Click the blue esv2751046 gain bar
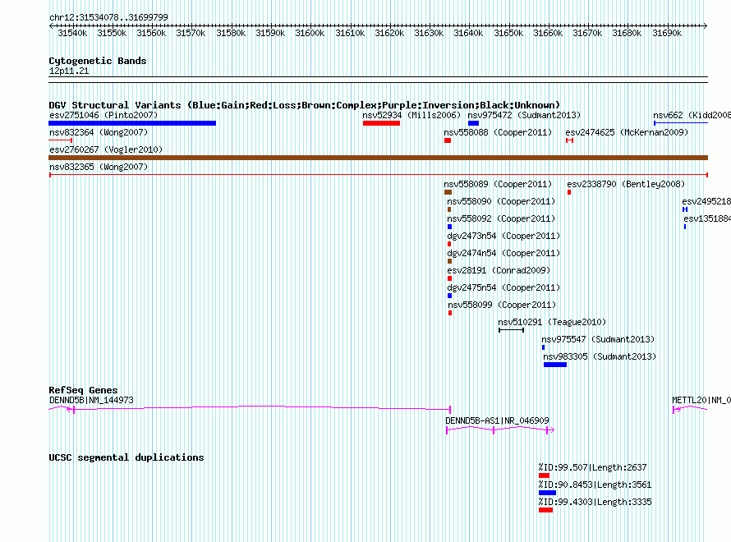731x542 pixels. 132,123
